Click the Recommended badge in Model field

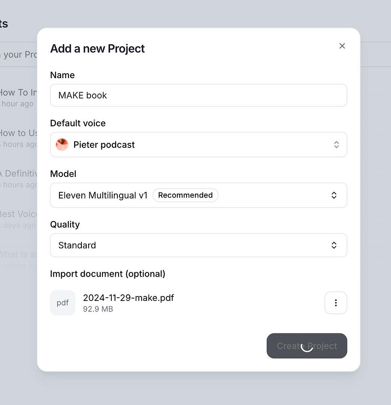click(x=185, y=195)
